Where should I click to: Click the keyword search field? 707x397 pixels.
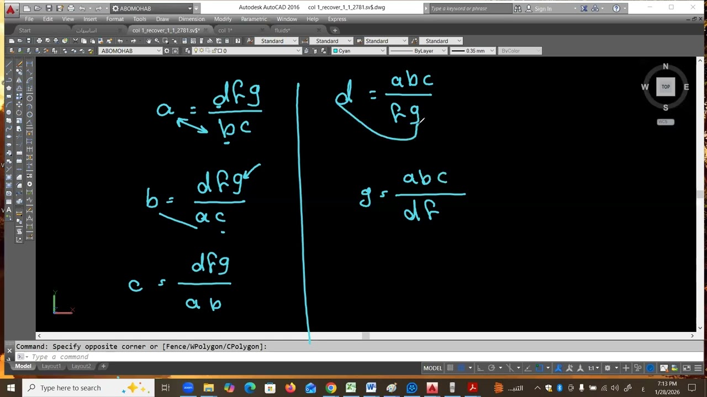469,8
